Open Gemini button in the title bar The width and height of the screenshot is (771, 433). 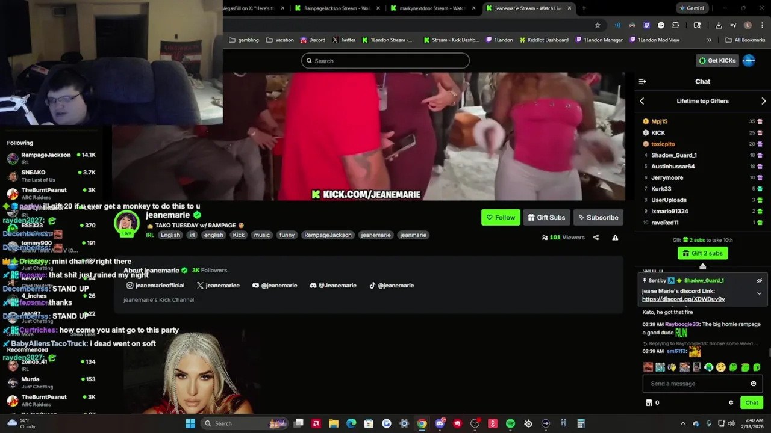point(691,8)
